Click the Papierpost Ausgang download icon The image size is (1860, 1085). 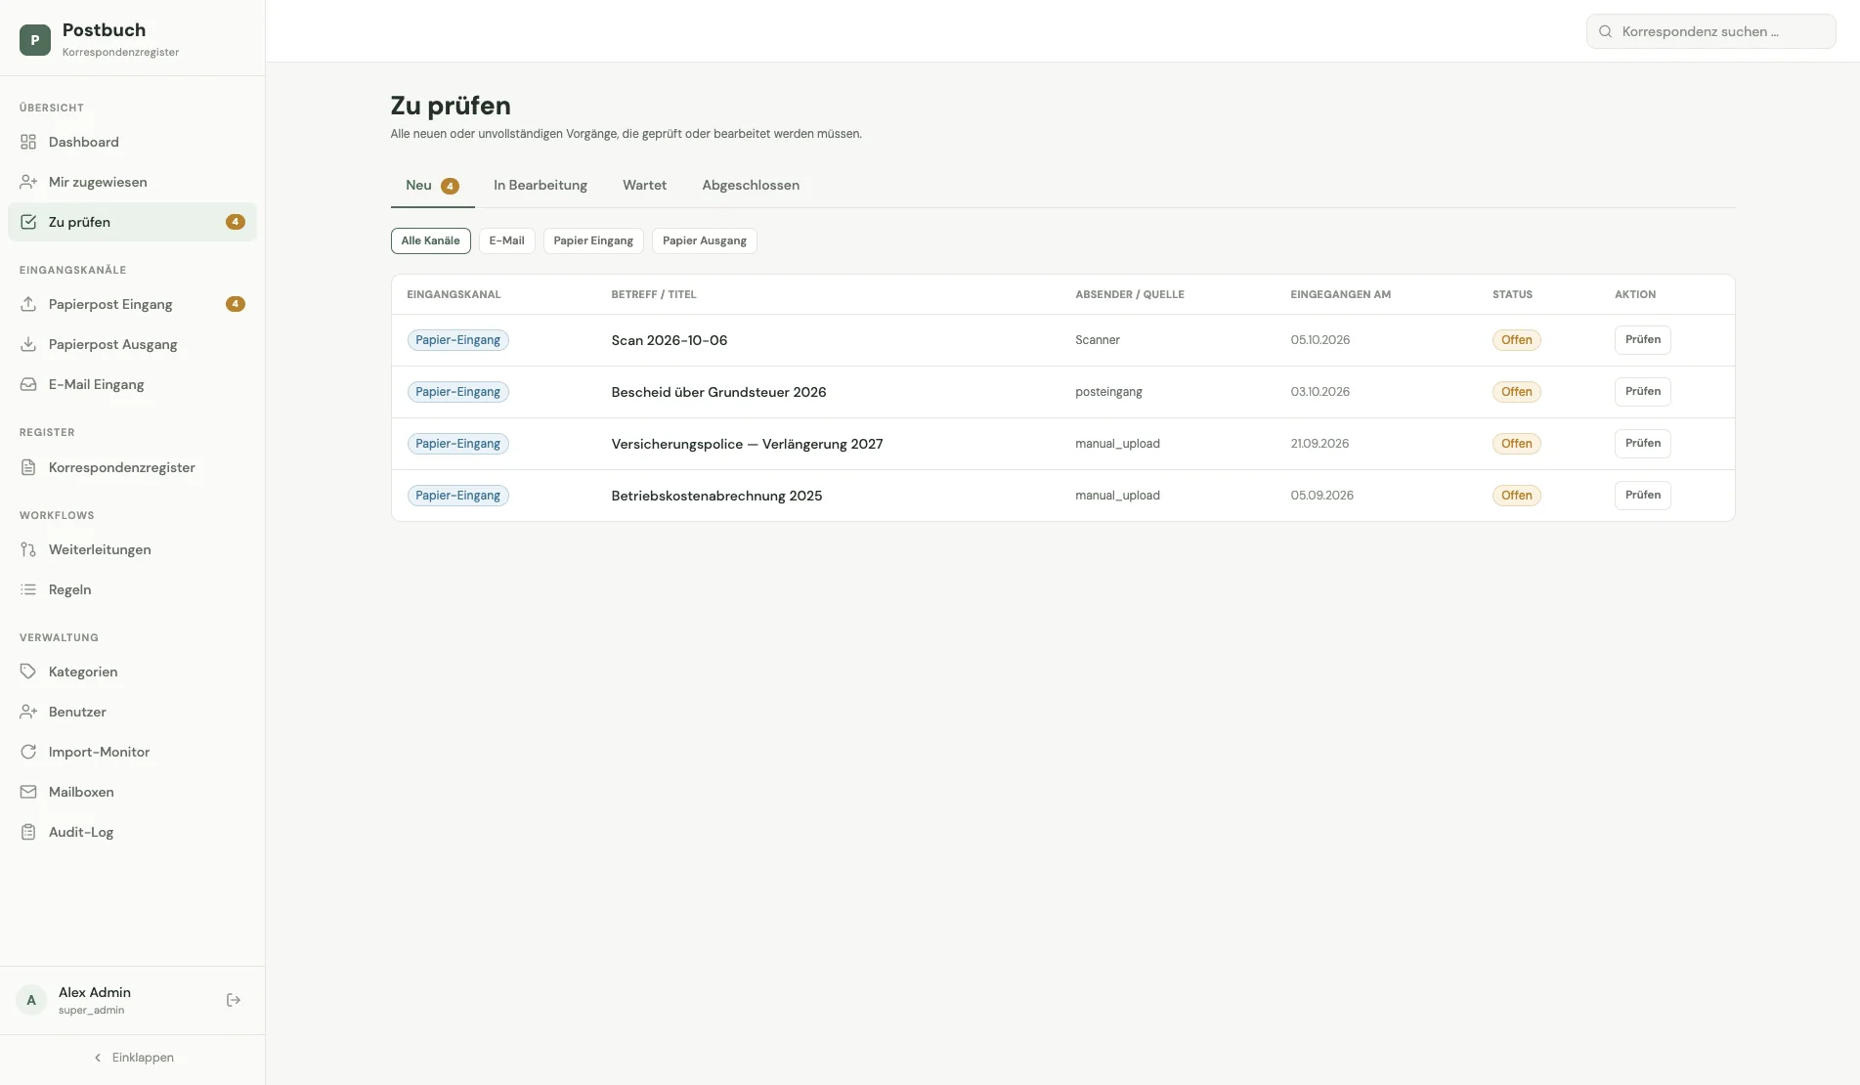pyautogui.click(x=28, y=344)
